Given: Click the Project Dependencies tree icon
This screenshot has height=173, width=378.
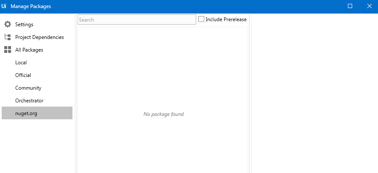Looking at the screenshot, I should coord(8,37).
